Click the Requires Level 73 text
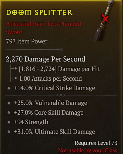123x154 pixels. point(96,143)
